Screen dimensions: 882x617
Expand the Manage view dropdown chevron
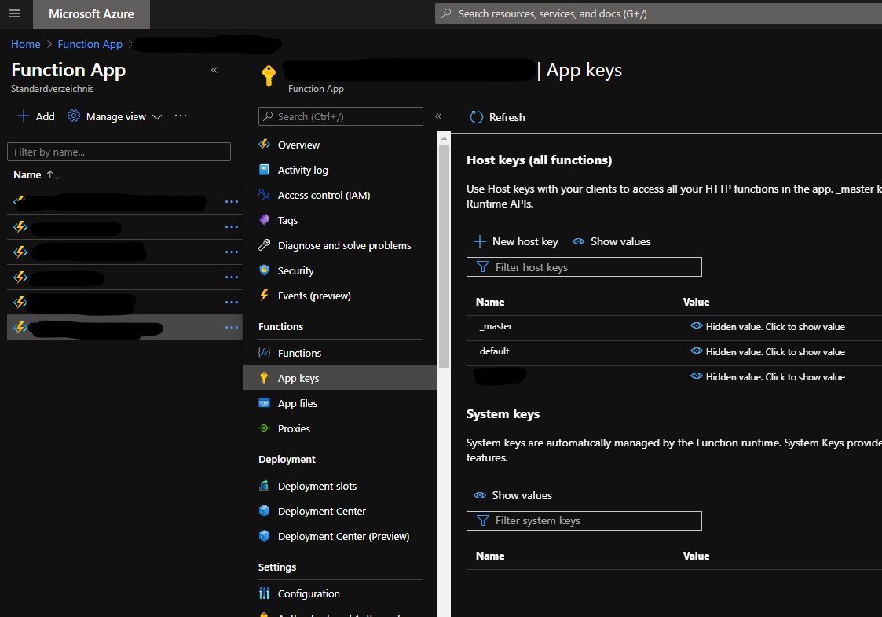point(157,117)
